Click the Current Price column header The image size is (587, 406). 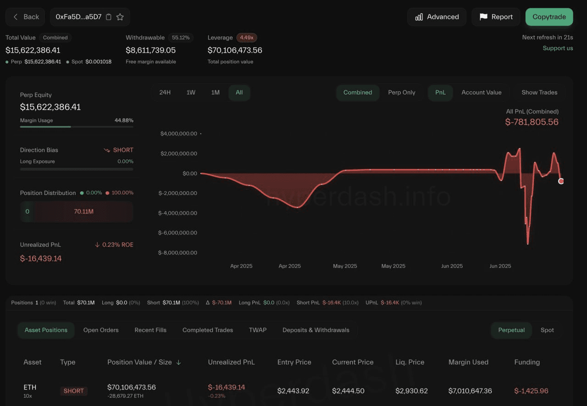tap(353, 362)
